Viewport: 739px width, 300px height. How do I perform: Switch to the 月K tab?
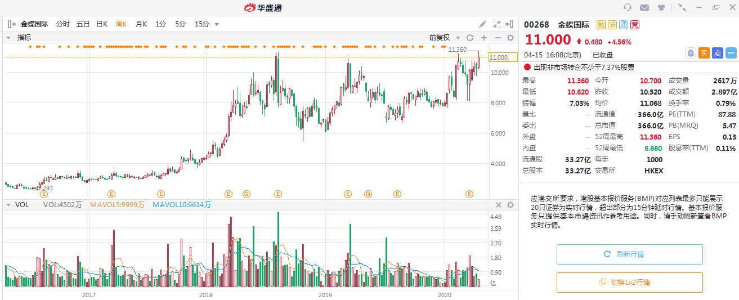140,24
